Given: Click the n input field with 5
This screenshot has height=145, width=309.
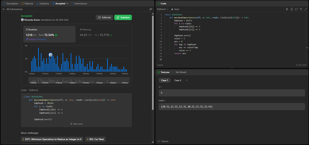Looking at the screenshot, I should point(232,93).
